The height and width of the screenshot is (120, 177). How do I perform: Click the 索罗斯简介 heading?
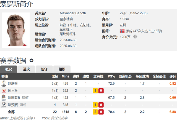(17, 4)
